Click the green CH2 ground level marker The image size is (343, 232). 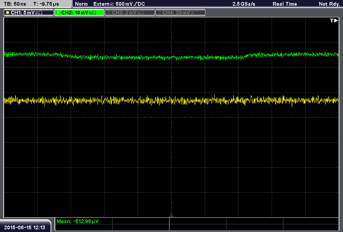pyautogui.click(x=8, y=54)
